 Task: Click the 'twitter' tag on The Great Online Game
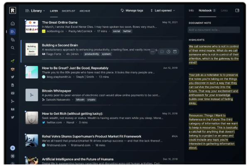pos(127,31)
